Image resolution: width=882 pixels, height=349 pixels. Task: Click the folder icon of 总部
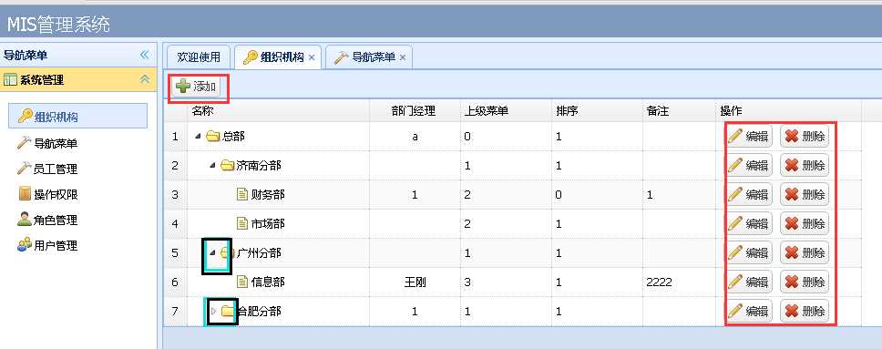(x=212, y=136)
